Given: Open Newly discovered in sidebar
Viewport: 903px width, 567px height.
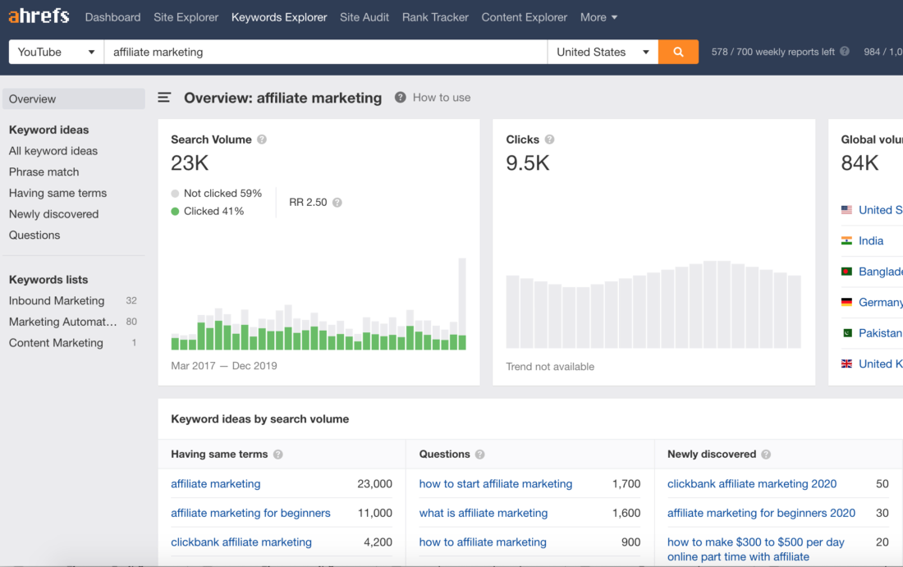Looking at the screenshot, I should tap(53, 214).
